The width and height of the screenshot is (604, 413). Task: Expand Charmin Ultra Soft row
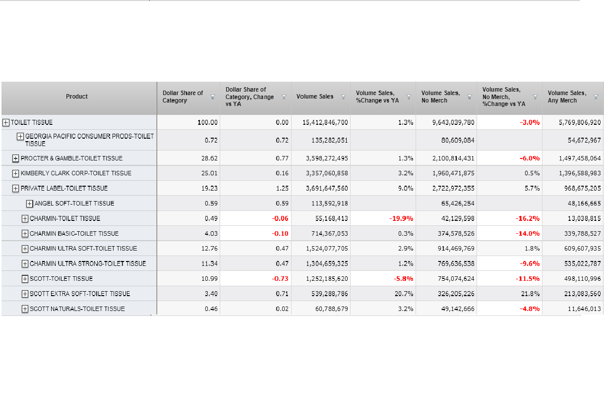pos(25,249)
